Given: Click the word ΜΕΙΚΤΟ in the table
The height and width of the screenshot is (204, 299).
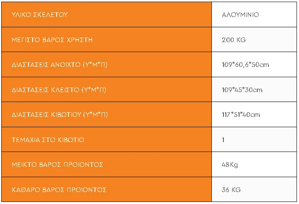Looking at the screenshot, I should click(x=23, y=165).
